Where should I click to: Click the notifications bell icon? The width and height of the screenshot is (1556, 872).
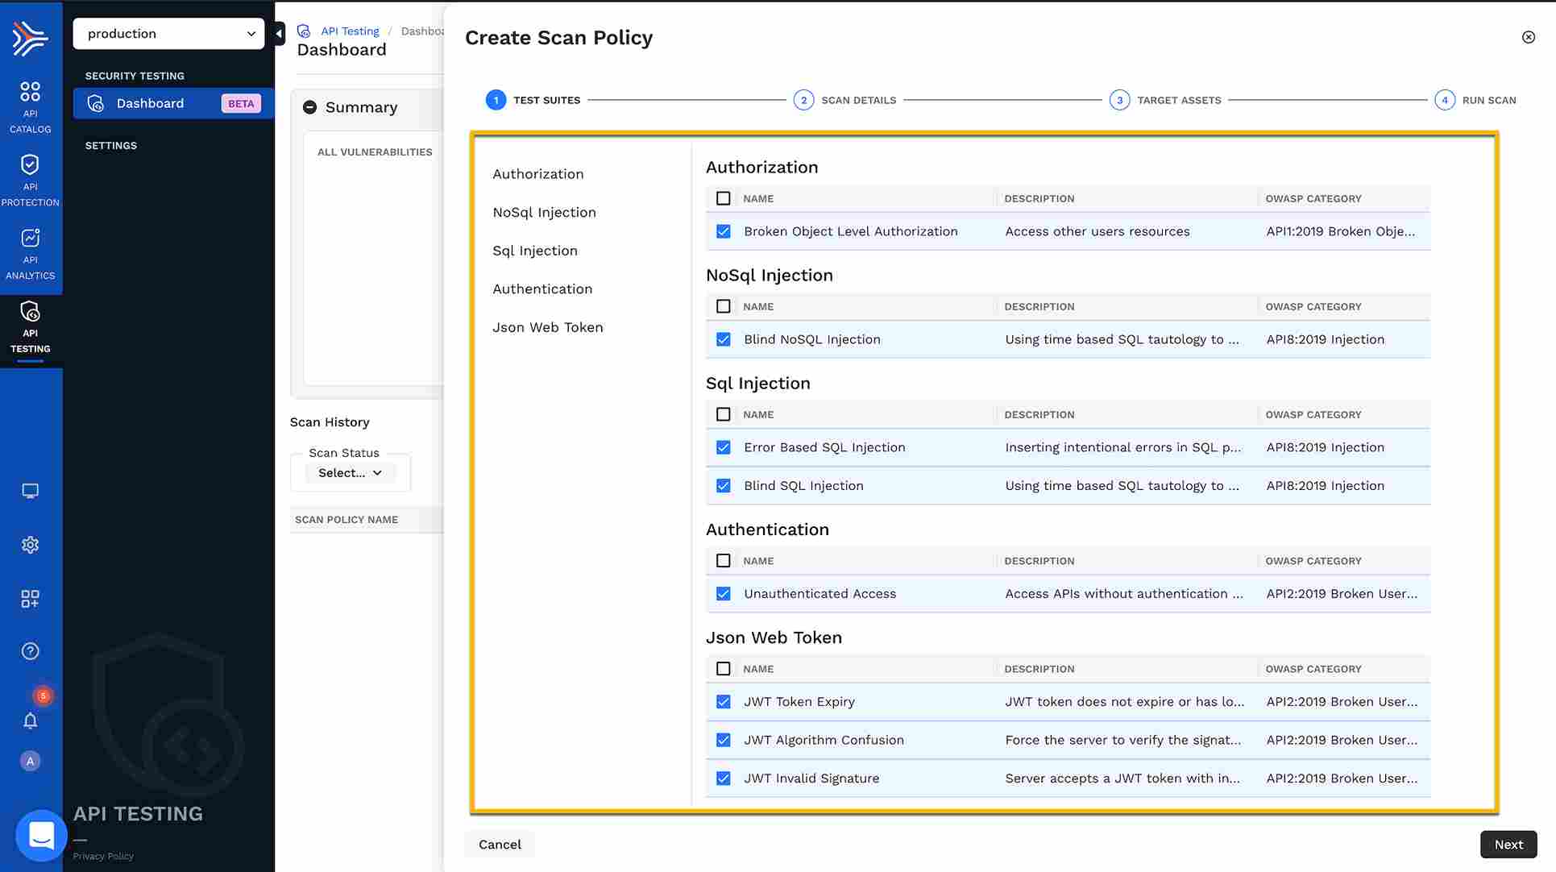(30, 720)
